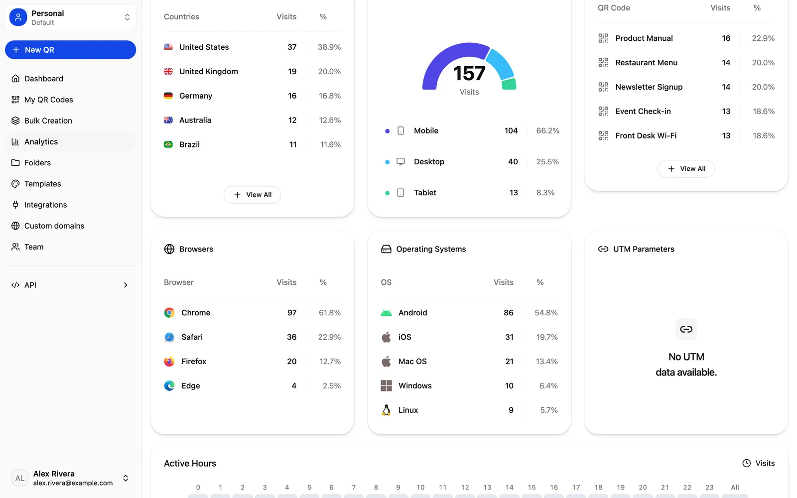Click the Edge browser icon
Image resolution: width=797 pixels, height=498 pixels.
click(169, 385)
